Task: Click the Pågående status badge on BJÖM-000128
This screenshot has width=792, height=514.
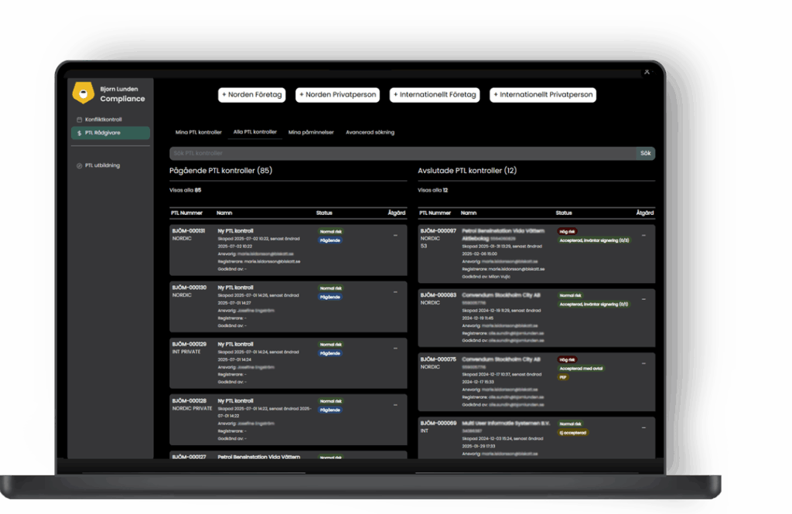Action: [329, 410]
